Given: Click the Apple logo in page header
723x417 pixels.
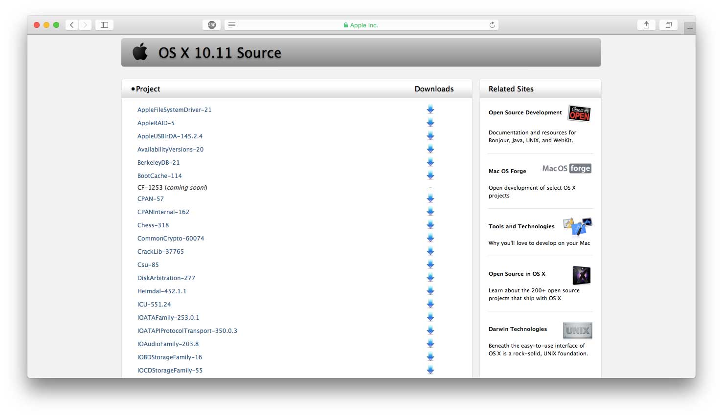Looking at the screenshot, I should [140, 52].
